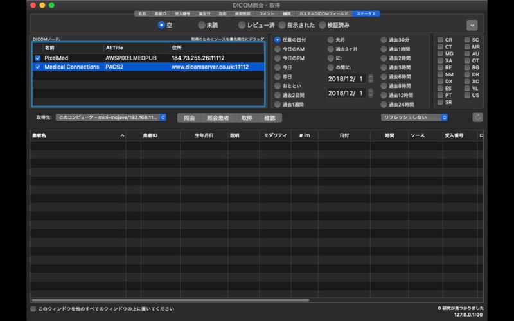Check the MR modality box
514x321 pixels.
coord(467,47)
